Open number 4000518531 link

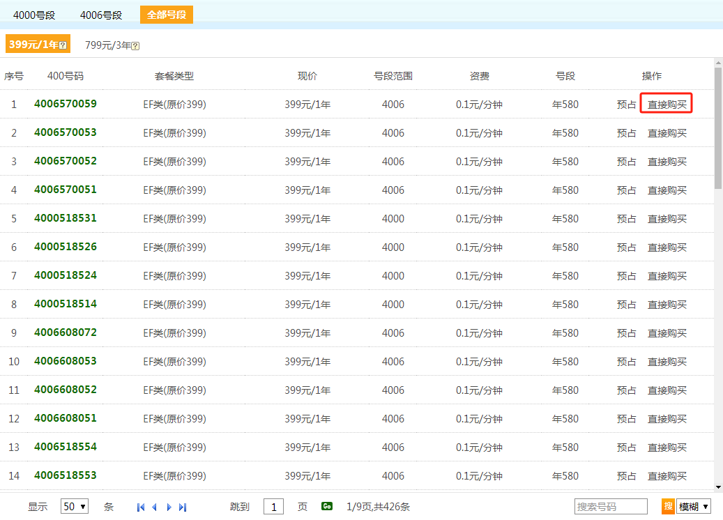point(66,218)
